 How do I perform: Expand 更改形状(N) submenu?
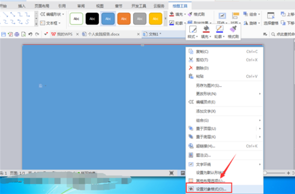pyautogui.click(x=225, y=94)
